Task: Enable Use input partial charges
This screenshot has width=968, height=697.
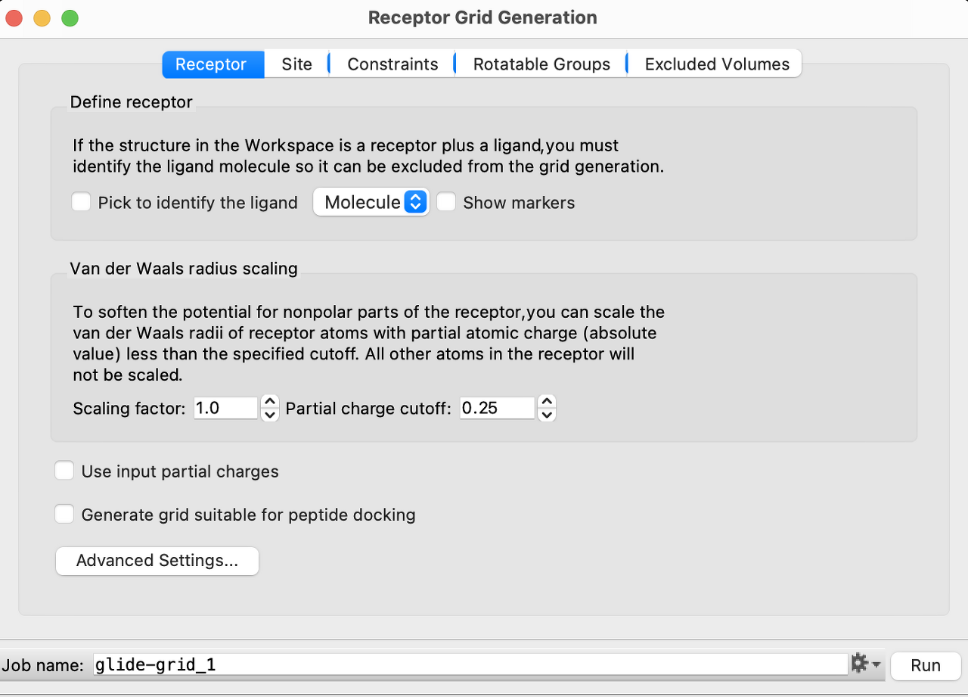Action: coord(64,470)
